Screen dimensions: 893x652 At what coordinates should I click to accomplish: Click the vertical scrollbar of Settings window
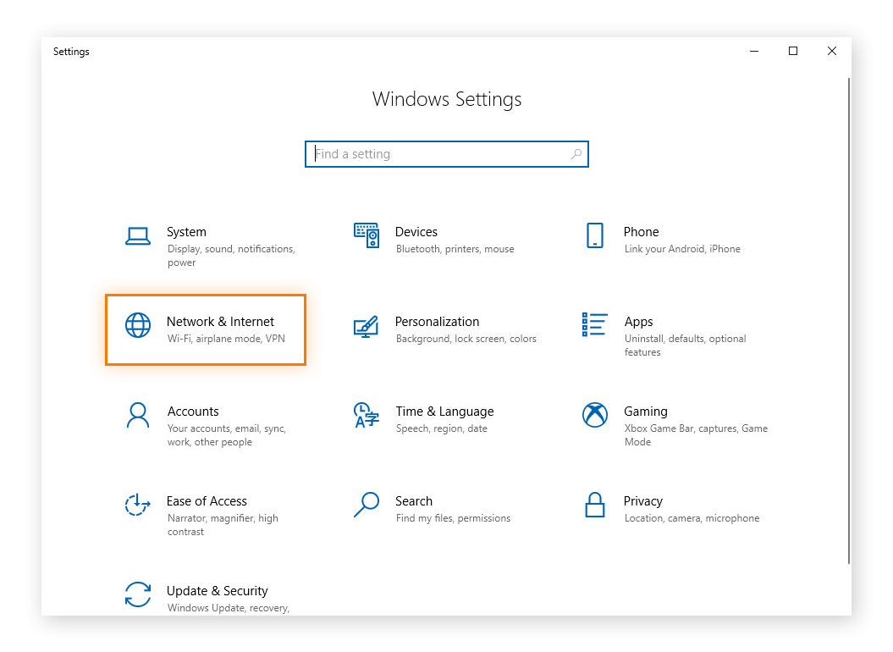(849, 322)
